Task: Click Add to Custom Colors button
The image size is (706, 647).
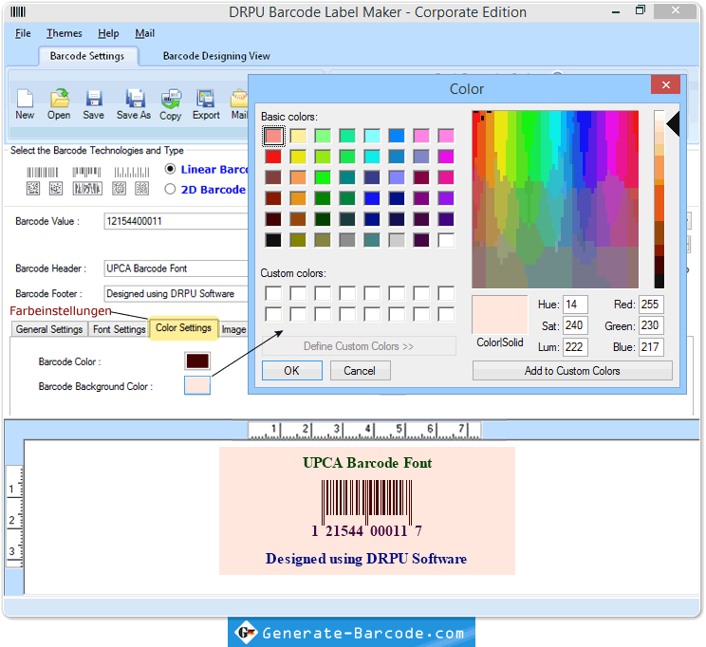Action: pyautogui.click(x=572, y=371)
